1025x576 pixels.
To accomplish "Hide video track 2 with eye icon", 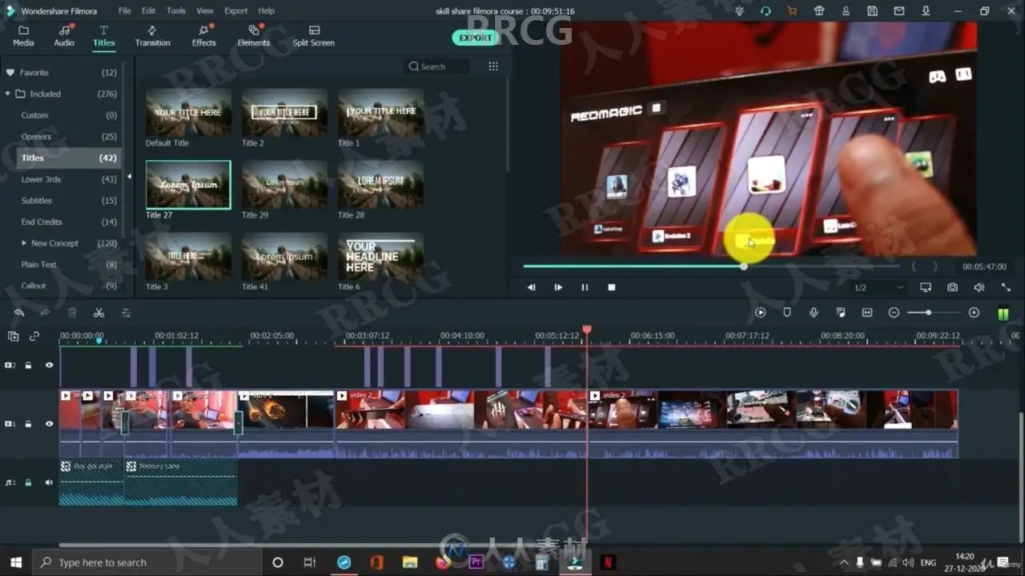I will [x=49, y=366].
